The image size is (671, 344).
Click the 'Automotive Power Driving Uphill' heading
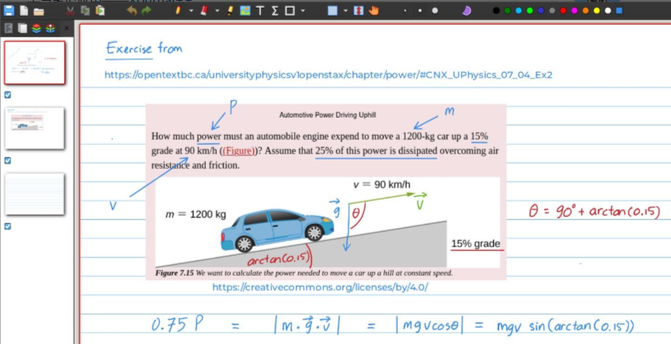coord(328,115)
